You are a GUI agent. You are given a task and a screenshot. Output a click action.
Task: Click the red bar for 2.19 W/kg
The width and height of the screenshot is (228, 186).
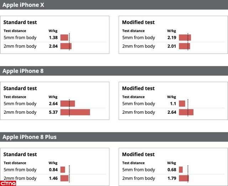185,37
